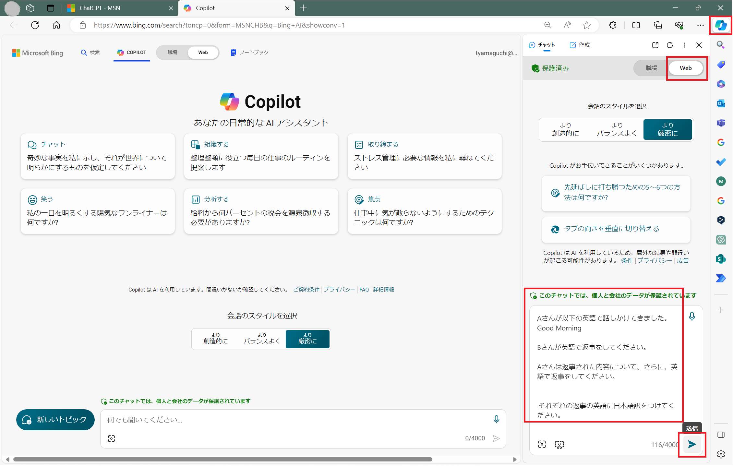The image size is (733, 466).
Task: Click the Read aloud icon in address bar
Action: 567,25
